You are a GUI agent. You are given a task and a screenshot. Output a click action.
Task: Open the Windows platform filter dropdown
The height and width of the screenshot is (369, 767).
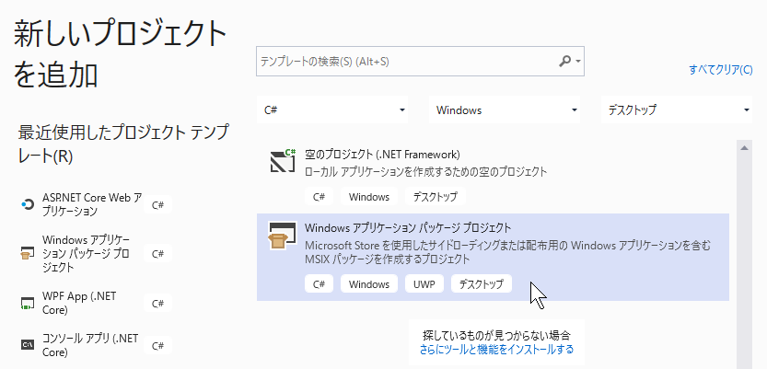[x=505, y=110]
